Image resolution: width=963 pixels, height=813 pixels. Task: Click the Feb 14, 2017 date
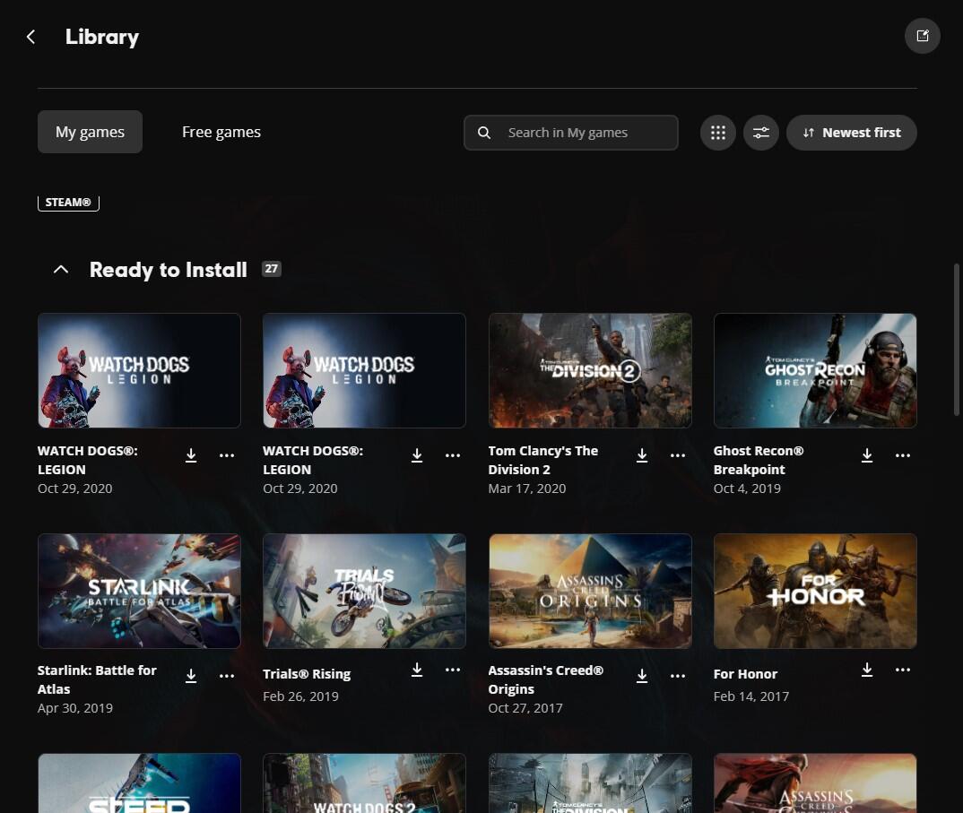pos(751,696)
